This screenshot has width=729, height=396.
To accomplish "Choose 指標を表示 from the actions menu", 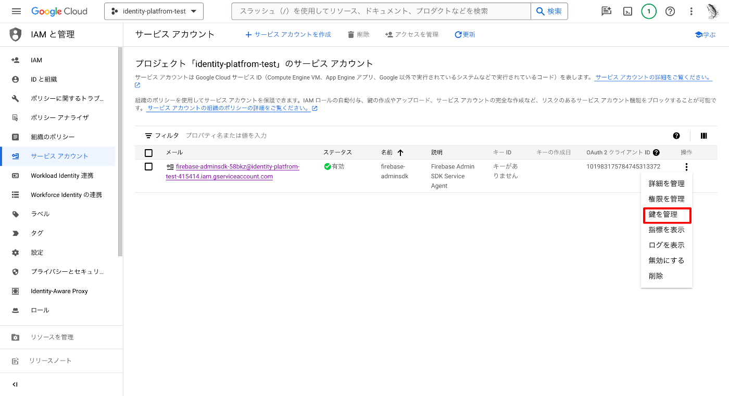I will [x=667, y=230].
